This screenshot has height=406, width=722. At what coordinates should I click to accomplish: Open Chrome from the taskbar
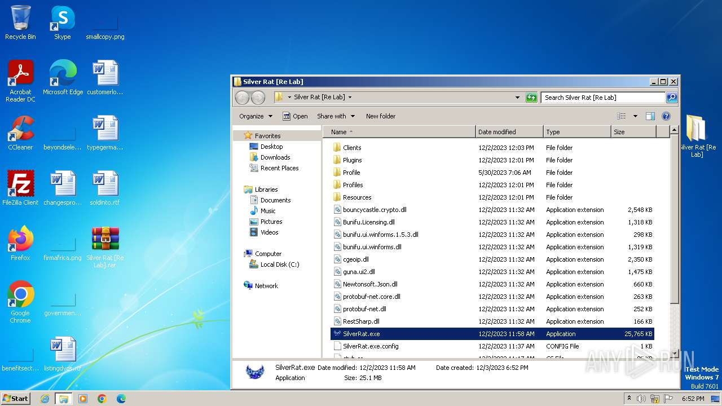pyautogui.click(x=102, y=399)
